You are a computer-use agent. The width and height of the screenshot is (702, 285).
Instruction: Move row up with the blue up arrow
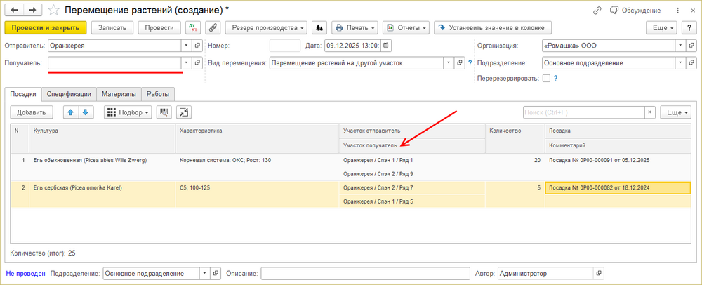pos(70,112)
